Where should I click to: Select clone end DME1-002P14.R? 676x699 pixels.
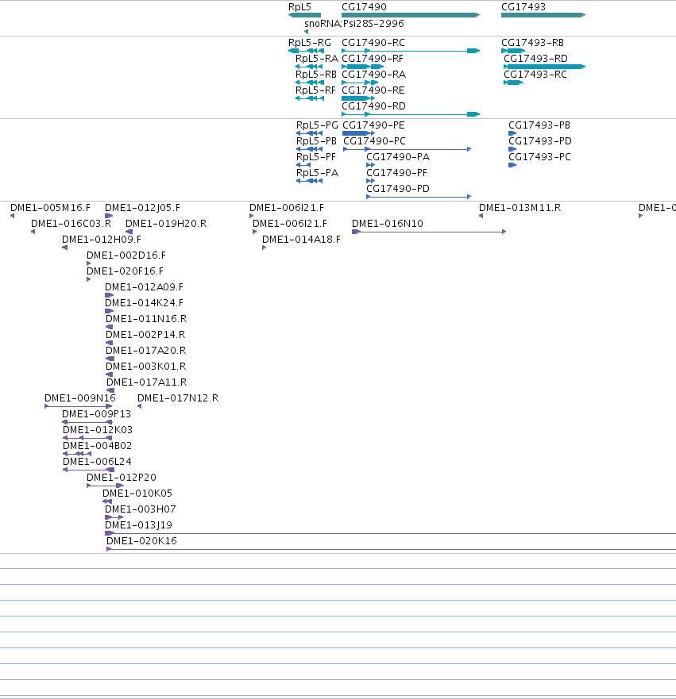click(x=110, y=343)
